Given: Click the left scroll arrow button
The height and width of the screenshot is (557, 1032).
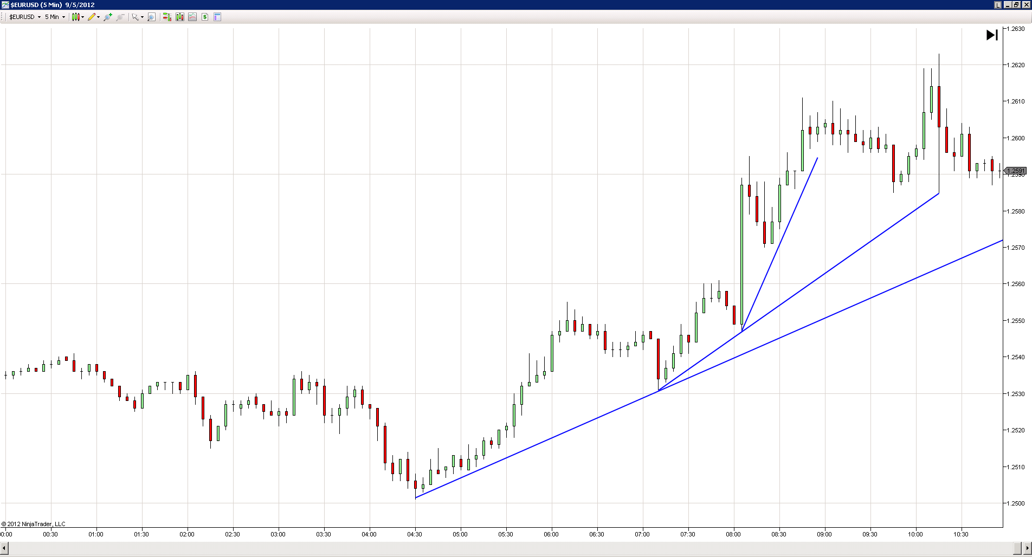Looking at the screenshot, I should click(4, 548).
